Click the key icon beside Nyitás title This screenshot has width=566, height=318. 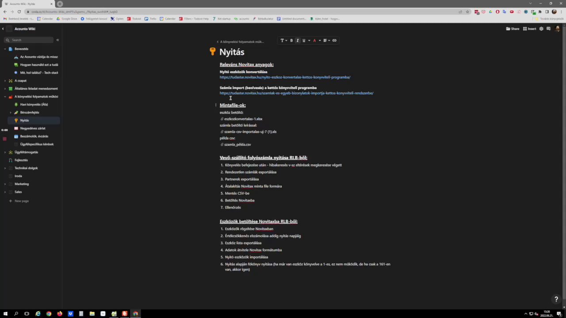(213, 52)
